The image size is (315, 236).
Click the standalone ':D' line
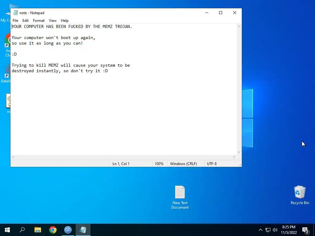(x=14, y=54)
